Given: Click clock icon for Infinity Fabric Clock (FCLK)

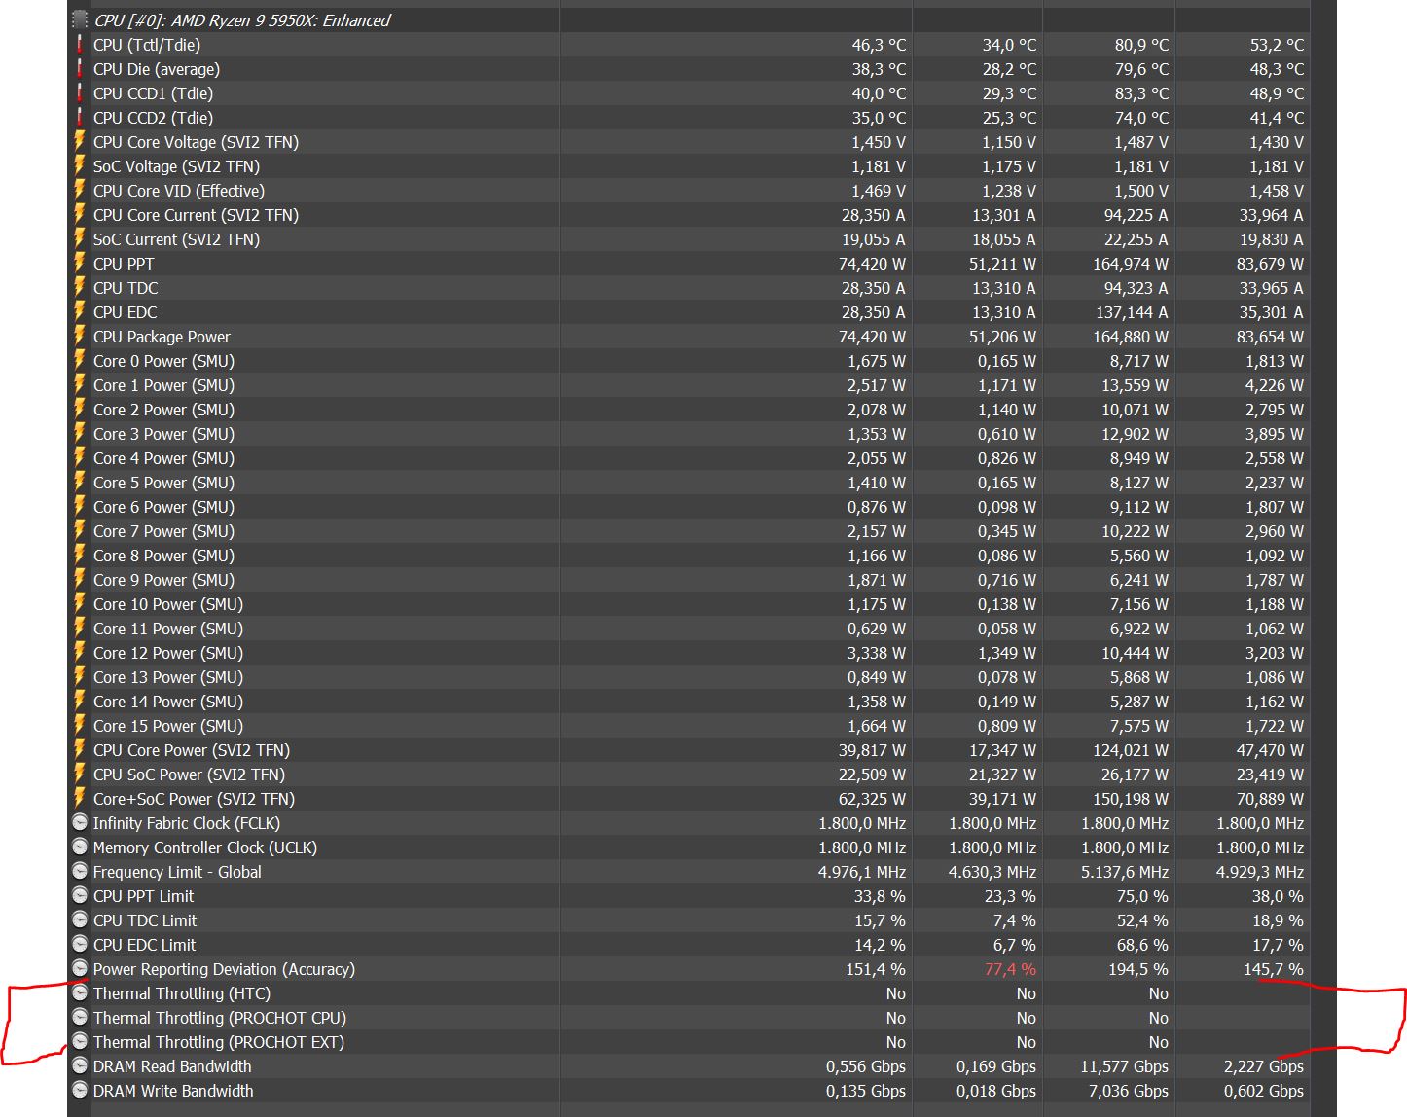Looking at the screenshot, I should coord(80,822).
